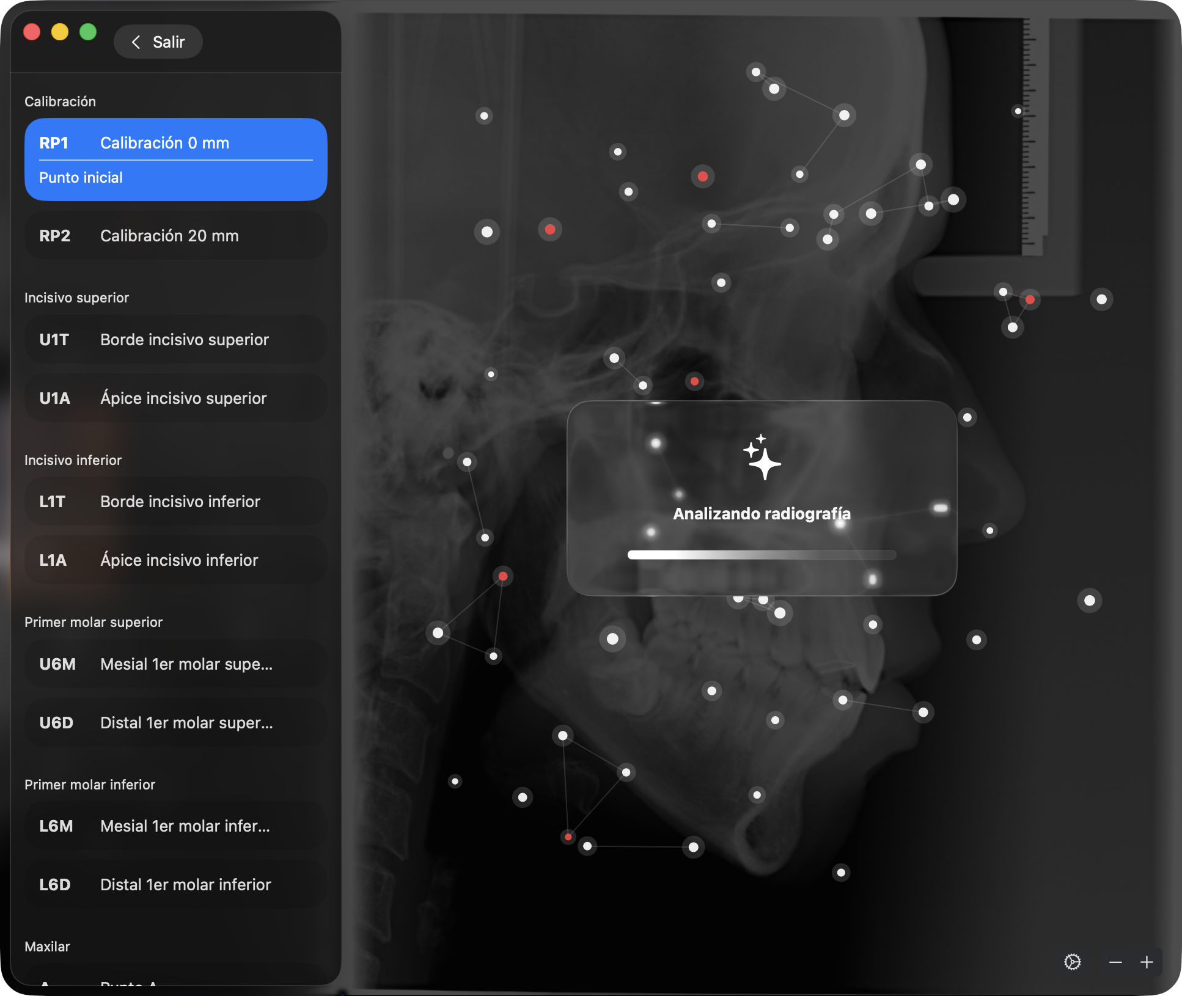
Task: Minimize window with the yellow button
Action: 60,32
